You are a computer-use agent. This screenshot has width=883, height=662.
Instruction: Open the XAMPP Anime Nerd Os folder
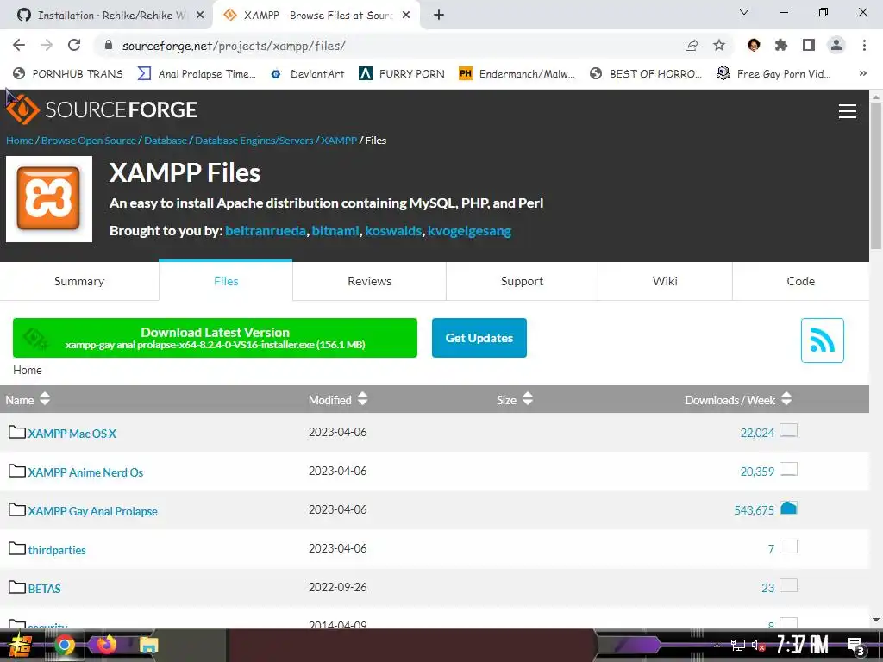[85, 472]
